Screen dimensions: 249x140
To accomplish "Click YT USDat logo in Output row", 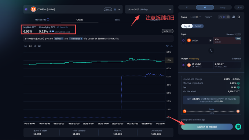I will (x=189, y=65).
